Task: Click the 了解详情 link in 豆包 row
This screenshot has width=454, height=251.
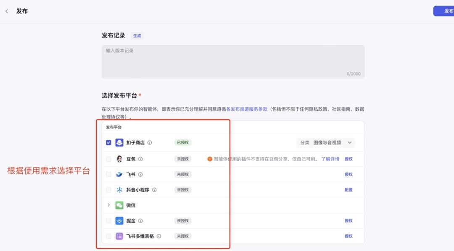Action: click(332, 159)
